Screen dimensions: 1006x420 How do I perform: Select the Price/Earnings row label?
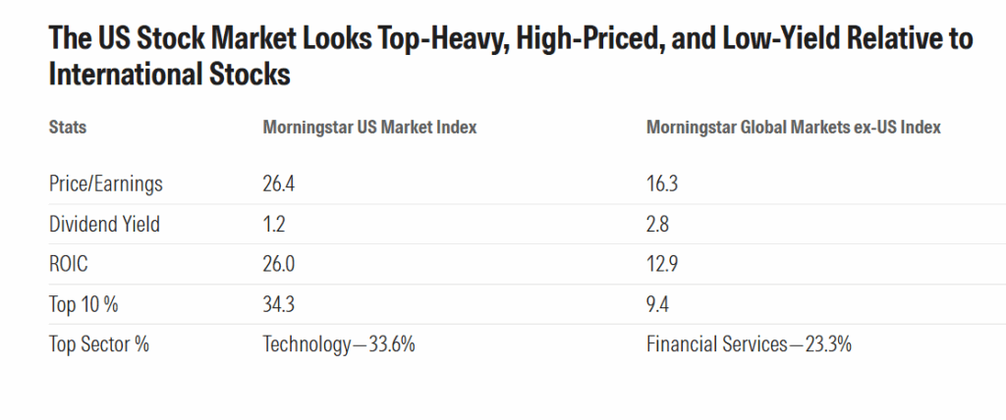(105, 184)
